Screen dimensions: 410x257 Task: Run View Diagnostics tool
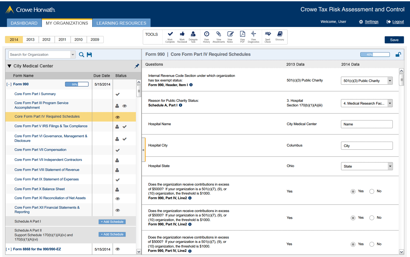click(x=253, y=36)
